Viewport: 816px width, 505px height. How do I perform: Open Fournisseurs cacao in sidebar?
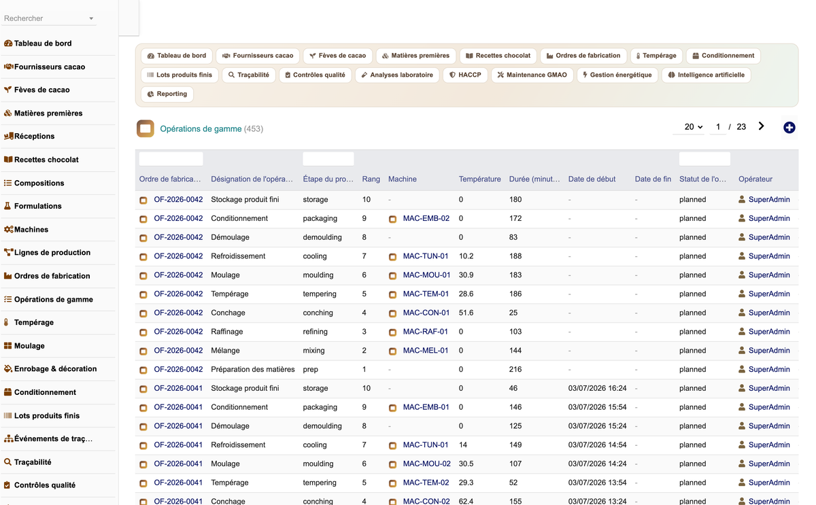coord(44,67)
